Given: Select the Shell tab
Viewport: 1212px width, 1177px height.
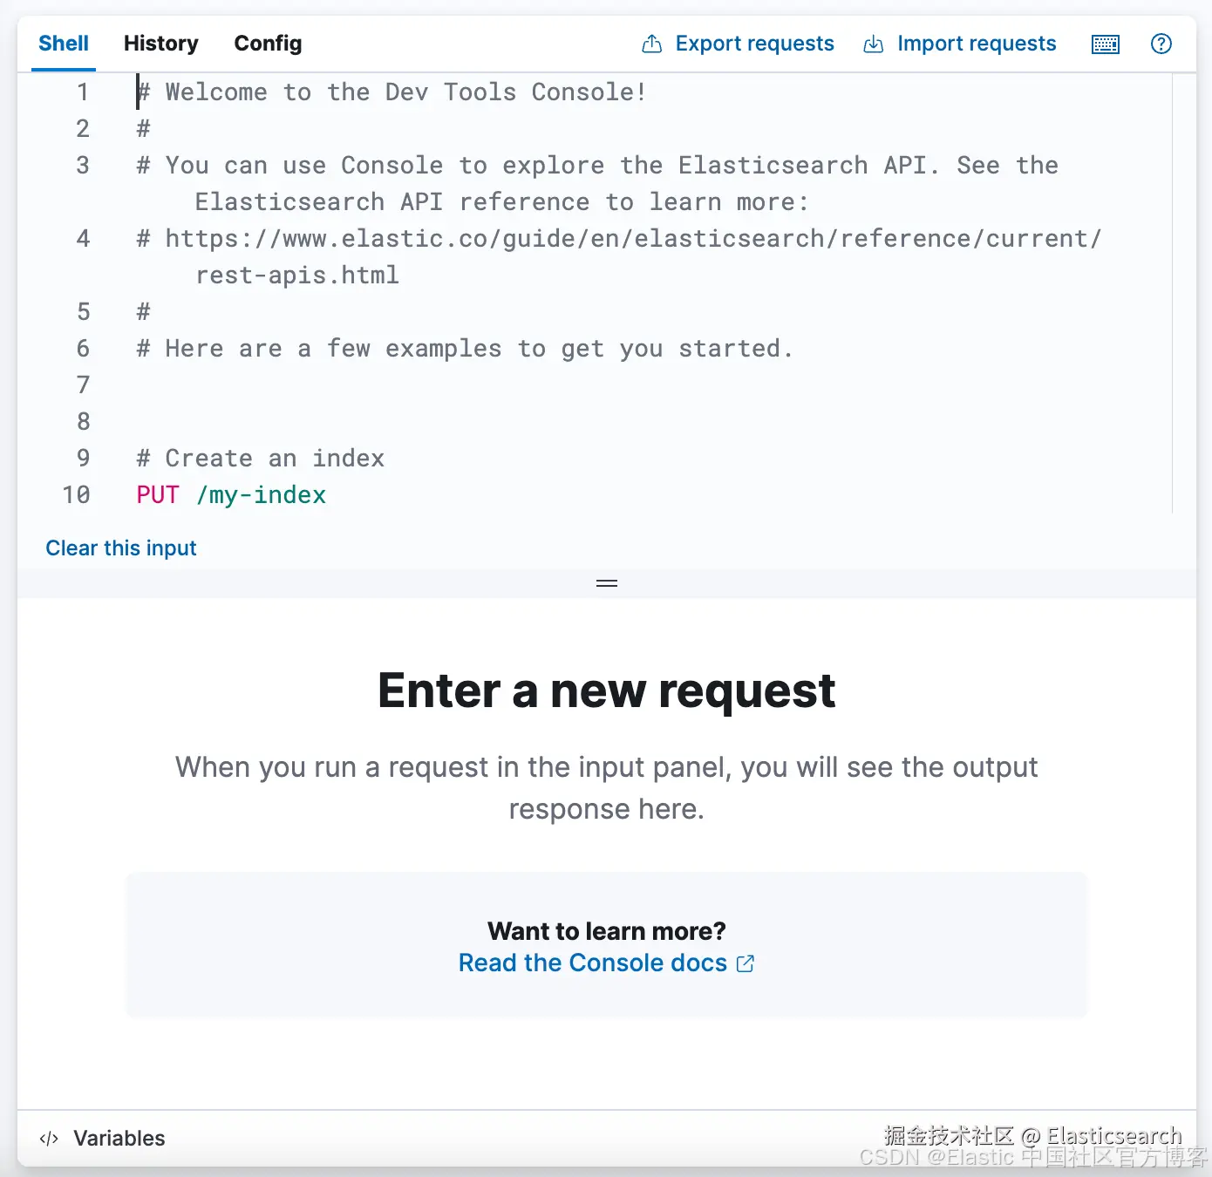Looking at the screenshot, I should (64, 44).
